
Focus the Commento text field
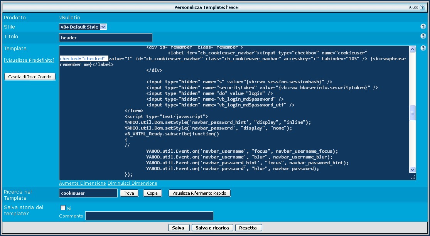tap(149, 216)
